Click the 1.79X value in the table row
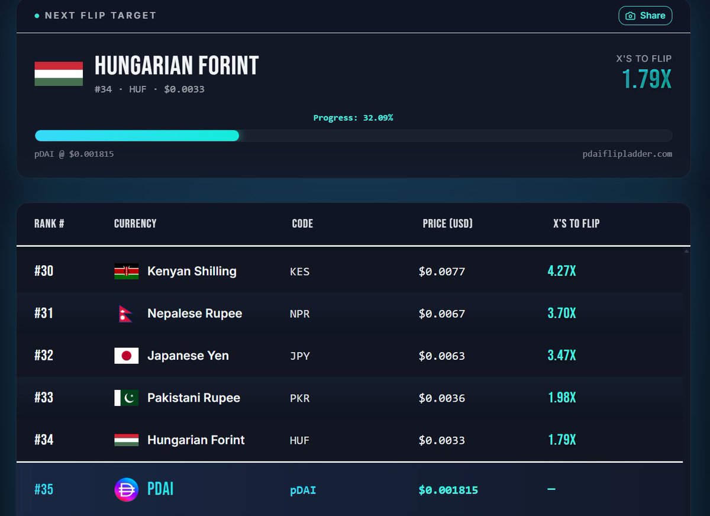The height and width of the screenshot is (516, 710). [562, 440]
